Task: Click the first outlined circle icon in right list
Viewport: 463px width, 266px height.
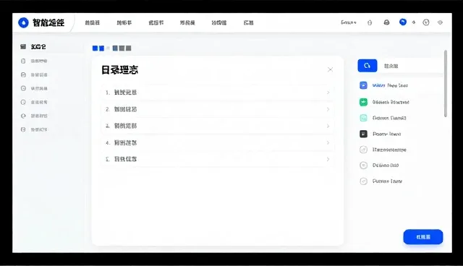Action: [363, 150]
